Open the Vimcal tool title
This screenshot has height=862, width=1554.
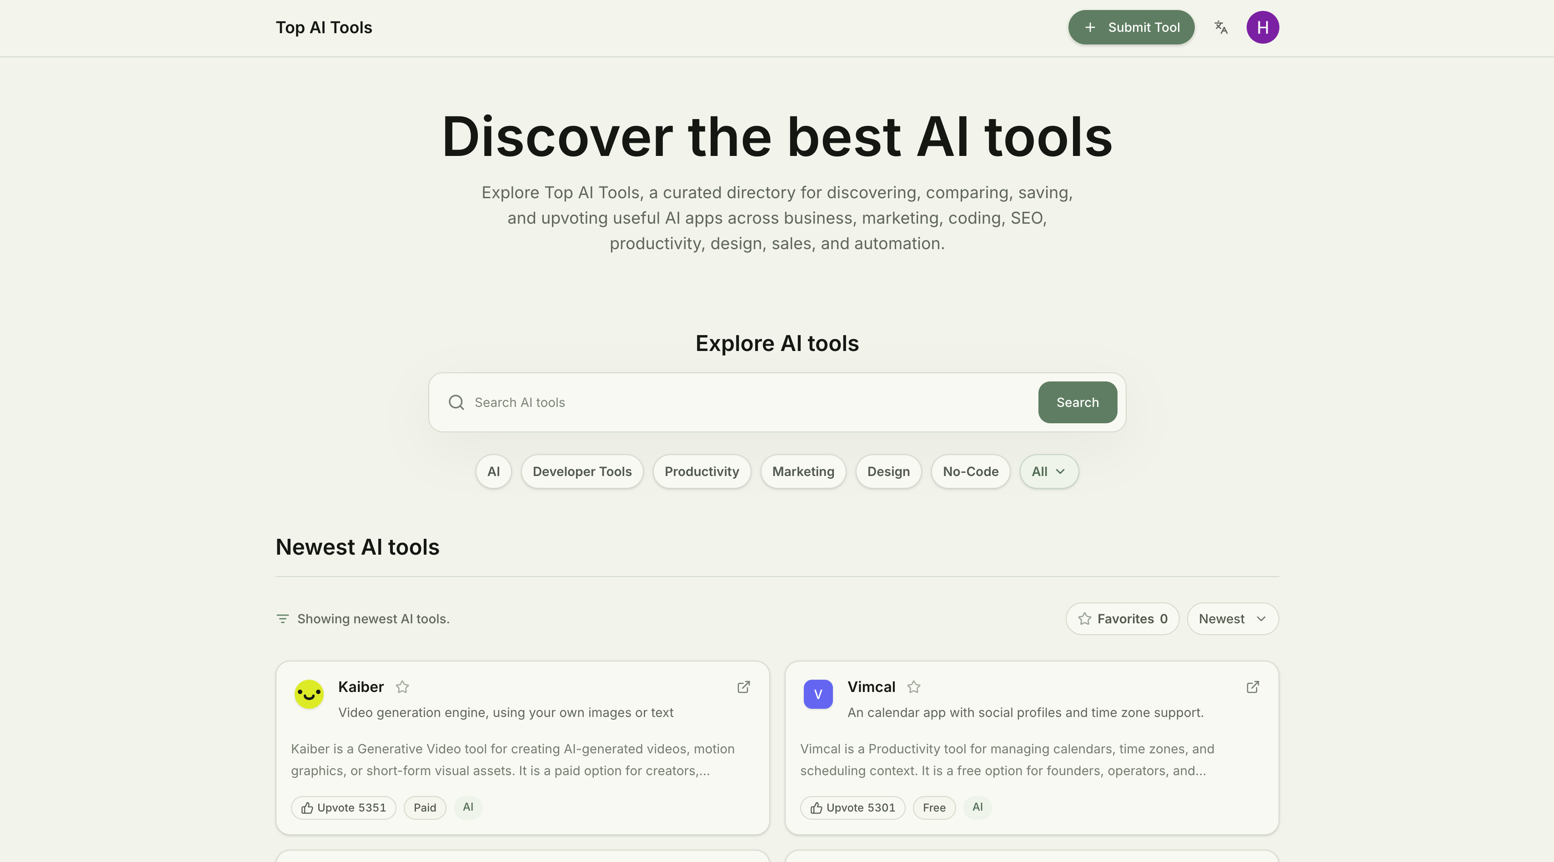[x=871, y=687]
